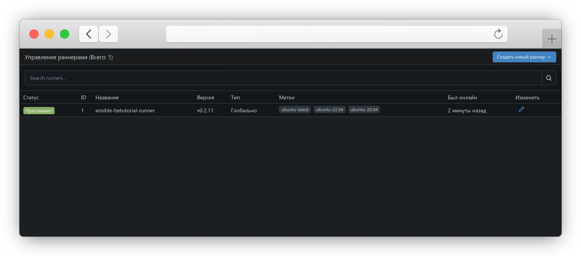
Task: Select the ubuntu-22.04 label tag
Action: tap(329, 110)
